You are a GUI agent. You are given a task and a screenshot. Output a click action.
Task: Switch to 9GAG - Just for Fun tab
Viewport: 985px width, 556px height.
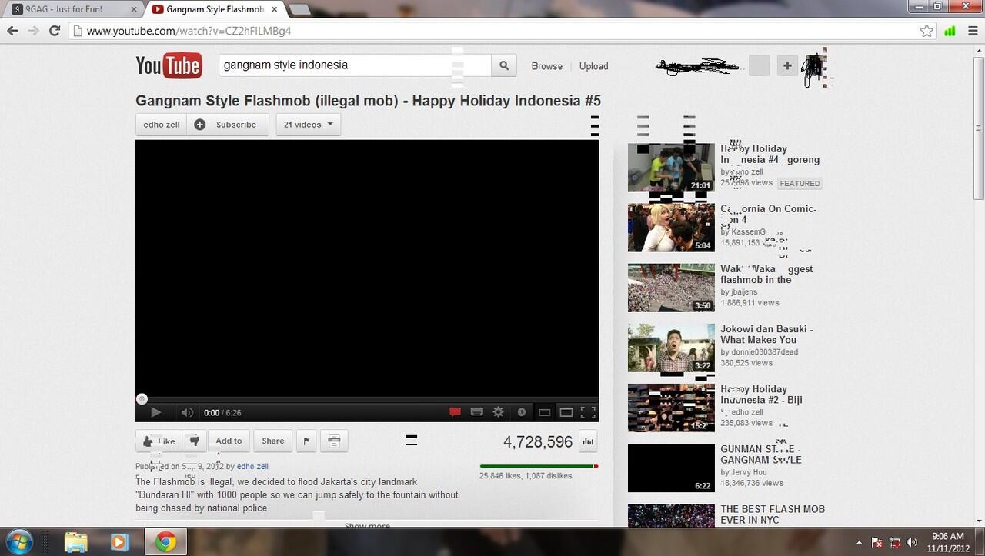click(x=76, y=9)
